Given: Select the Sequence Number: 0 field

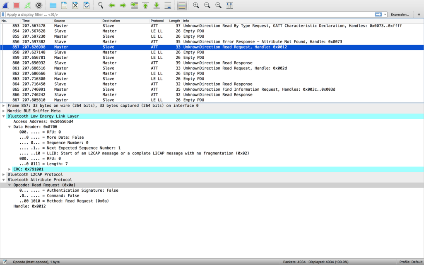Looking at the screenshot, I should coord(54,143).
